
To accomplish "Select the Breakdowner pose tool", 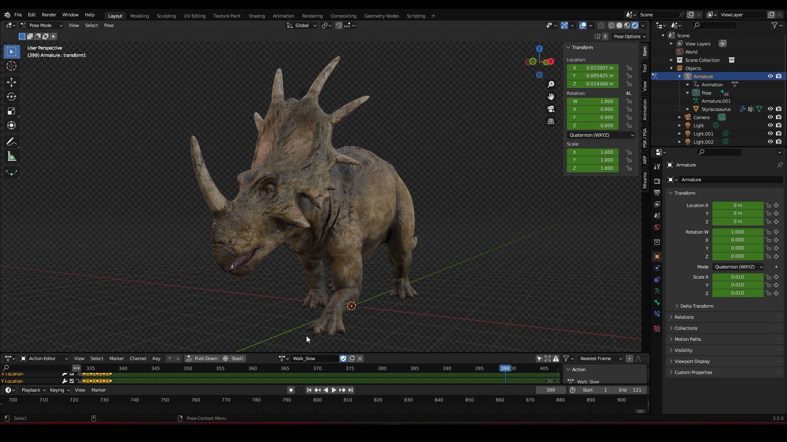I will (x=11, y=173).
